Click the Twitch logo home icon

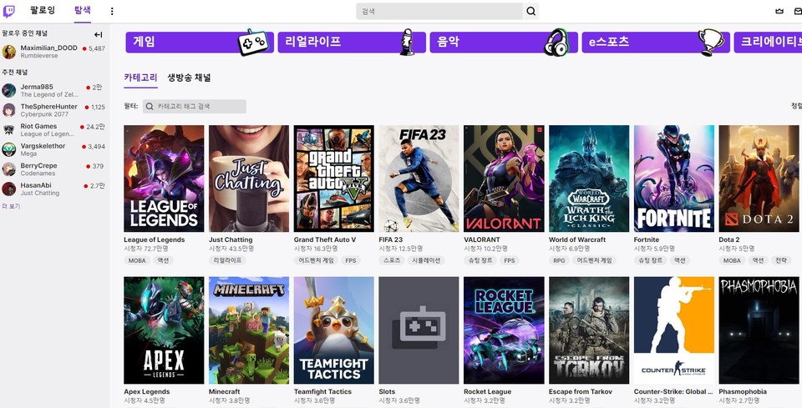point(8,11)
